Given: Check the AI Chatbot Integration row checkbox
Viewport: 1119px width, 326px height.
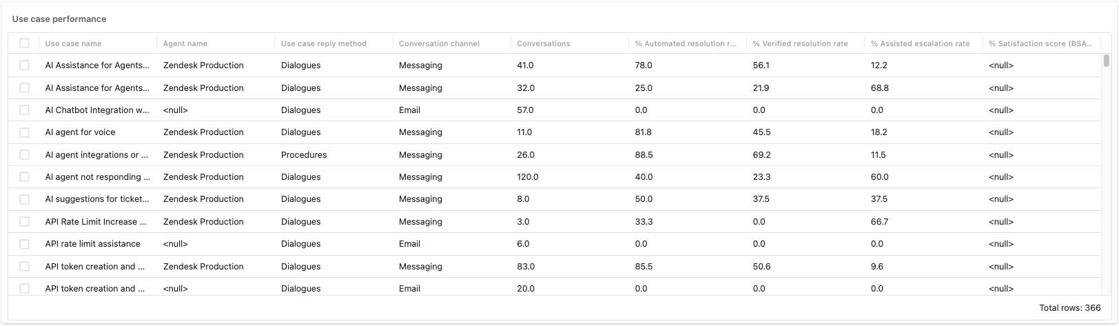Looking at the screenshot, I should [24, 110].
